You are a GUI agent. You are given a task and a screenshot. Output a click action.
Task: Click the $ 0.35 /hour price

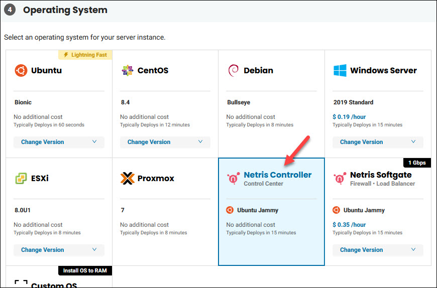tap(349, 225)
